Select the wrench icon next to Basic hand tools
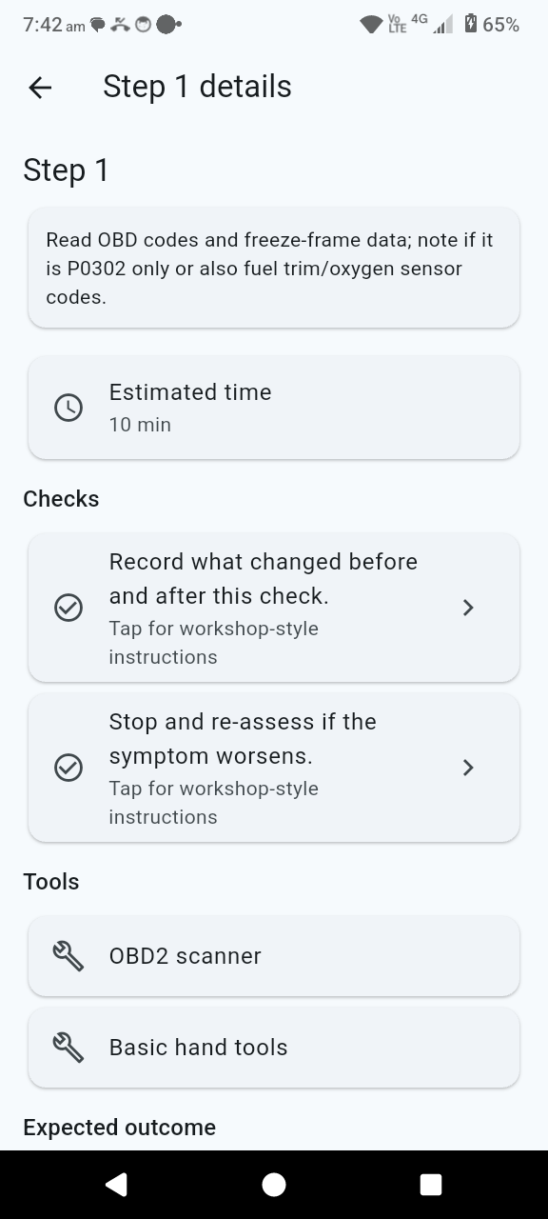The image size is (548, 1219). pos(68,1047)
